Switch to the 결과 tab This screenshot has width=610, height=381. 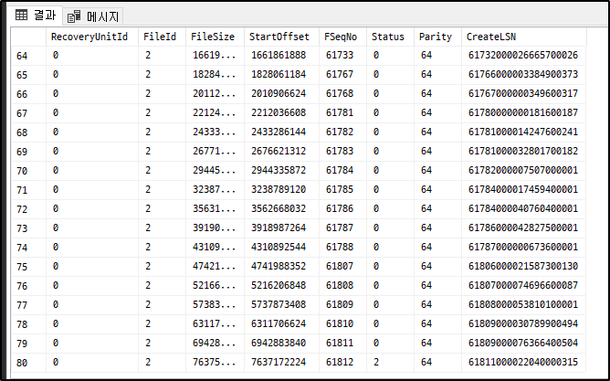pyautogui.click(x=37, y=16)
